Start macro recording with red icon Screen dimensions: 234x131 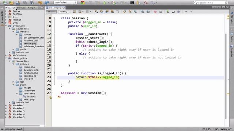155,12
